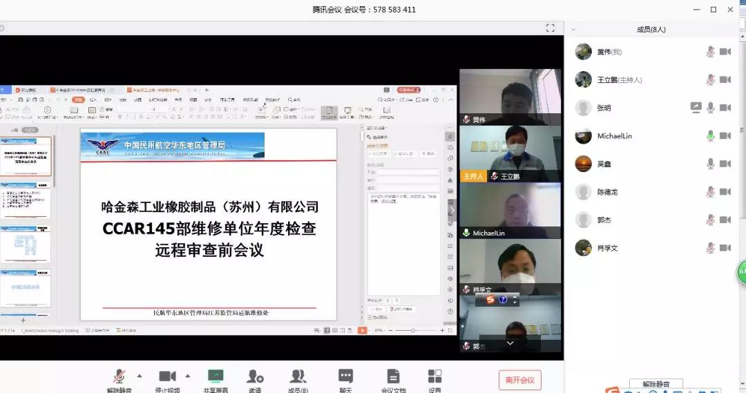Collapse video strip with side arrow handle
746x393 pixels.
(452, 210)
